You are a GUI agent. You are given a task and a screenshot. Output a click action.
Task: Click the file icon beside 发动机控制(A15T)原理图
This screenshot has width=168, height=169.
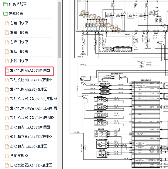[7, 71]
